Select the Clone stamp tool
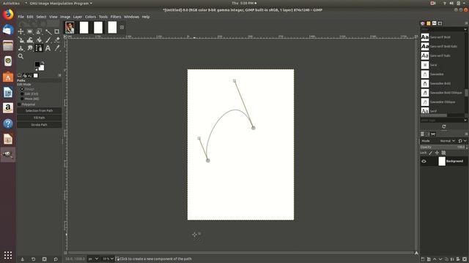469x263 pixels. pyautogui.click(x=21, y=48)
